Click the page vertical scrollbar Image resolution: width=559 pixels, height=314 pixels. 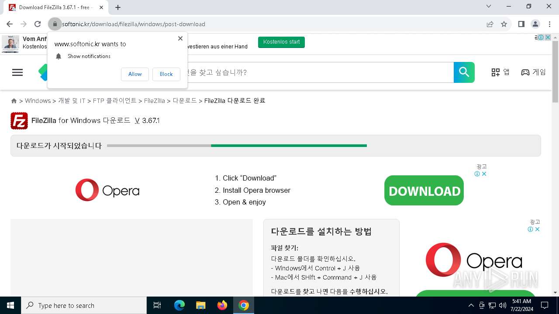coord(555,72)
